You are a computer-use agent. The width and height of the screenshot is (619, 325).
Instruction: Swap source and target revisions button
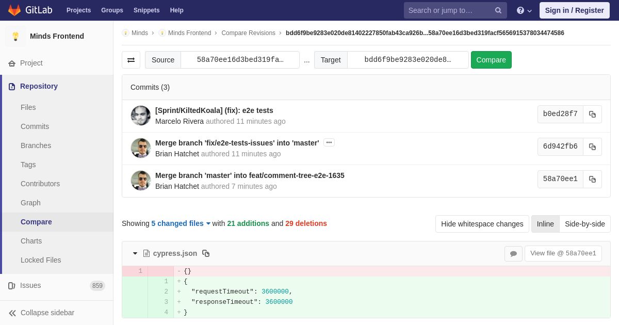click(x=131, y=60)
